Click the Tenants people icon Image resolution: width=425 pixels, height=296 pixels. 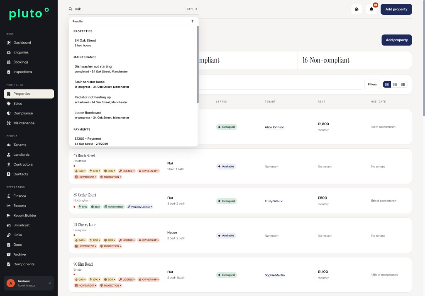(9, 145)
